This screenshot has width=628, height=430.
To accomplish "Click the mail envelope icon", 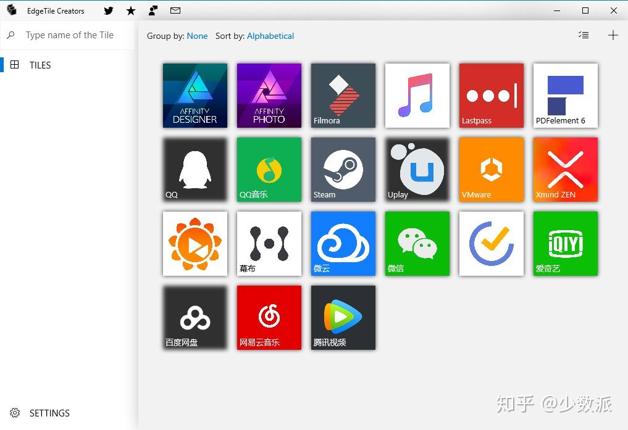I will pyautogui.click(x=175, y=11).
